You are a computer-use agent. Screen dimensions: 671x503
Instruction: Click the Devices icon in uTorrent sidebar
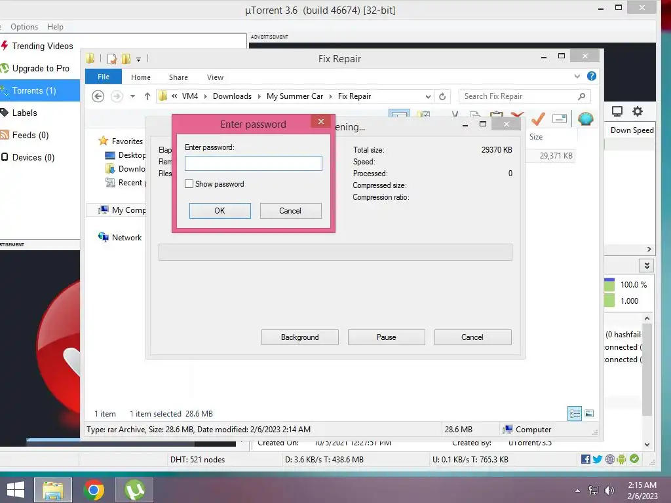(5, 157)
